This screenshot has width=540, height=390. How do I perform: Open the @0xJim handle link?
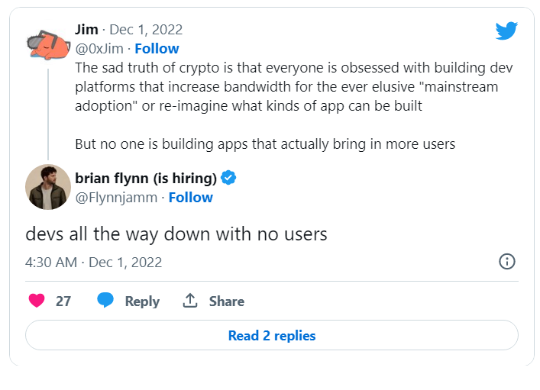pos(99,49)
